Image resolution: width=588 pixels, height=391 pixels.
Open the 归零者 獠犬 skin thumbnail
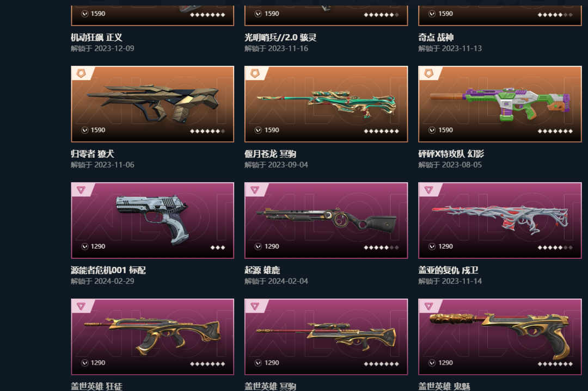(x=152, y=104)
